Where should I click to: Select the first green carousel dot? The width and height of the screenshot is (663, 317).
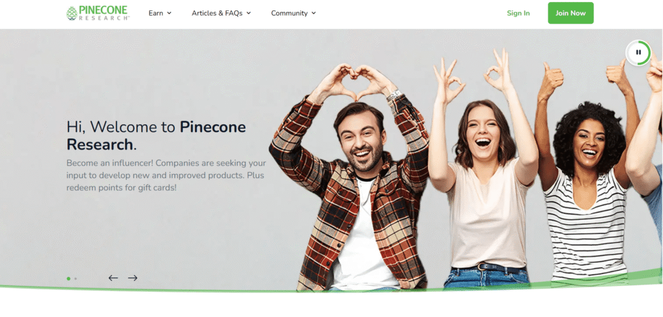pos(69,279)
